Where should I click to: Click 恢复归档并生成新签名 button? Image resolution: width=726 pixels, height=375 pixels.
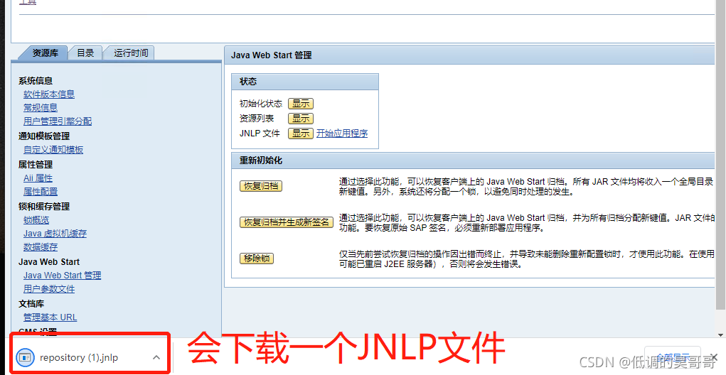point(286,222)
